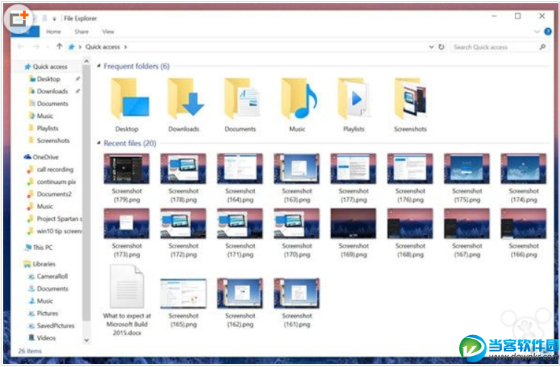Open the Playlists frequent folder icon
The height and width of the screenshot is (367, 560).
tap(353, 99)
